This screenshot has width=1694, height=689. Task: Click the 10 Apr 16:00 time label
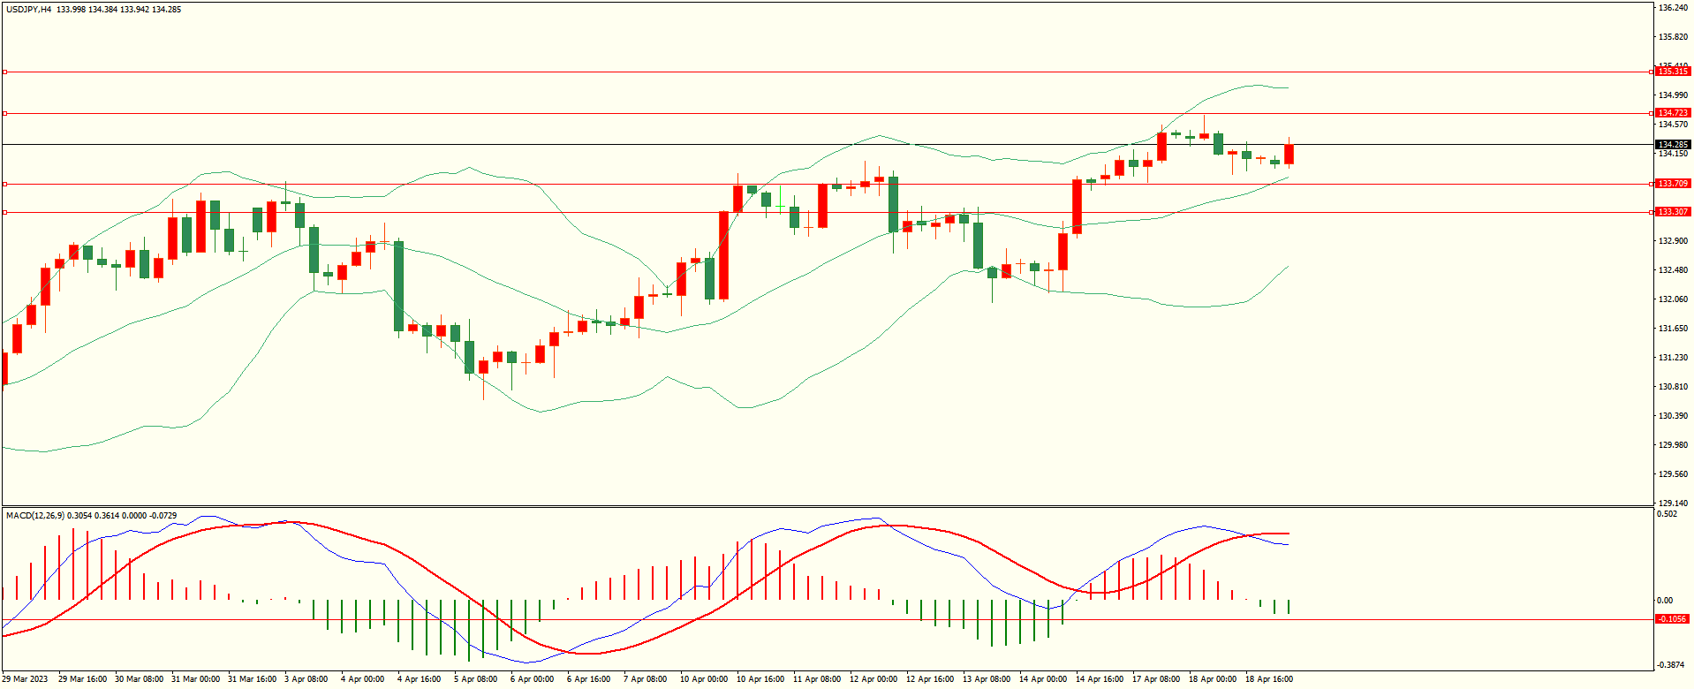[760, 679]
